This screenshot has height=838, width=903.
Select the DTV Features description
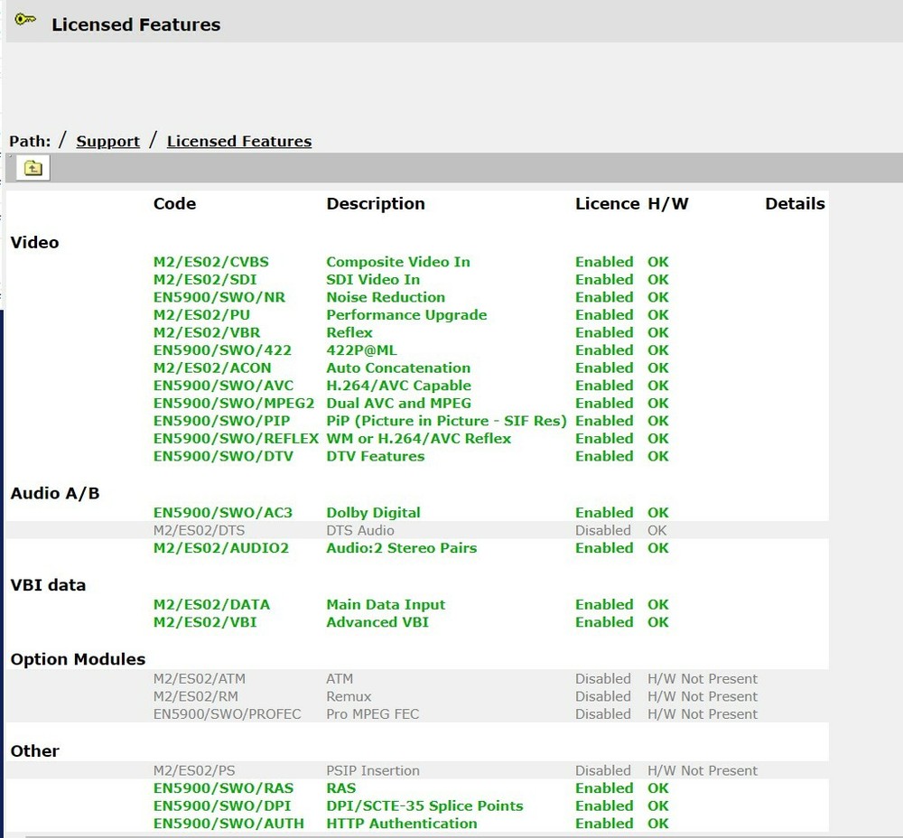pyautogui.click(x=376, y=456)
